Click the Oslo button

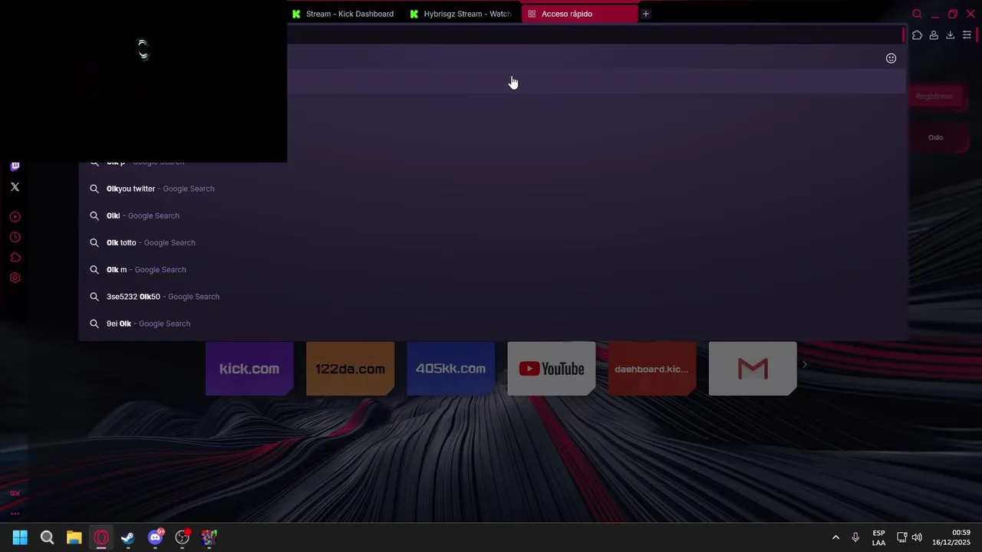point(935,137)
